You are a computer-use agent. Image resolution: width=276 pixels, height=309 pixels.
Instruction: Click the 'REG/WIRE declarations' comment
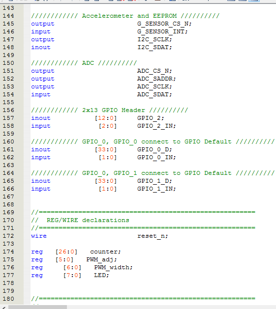tap(80, 220)
